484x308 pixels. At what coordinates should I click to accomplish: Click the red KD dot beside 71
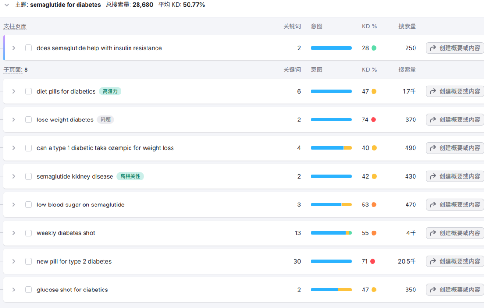click(x=372, y=261)
